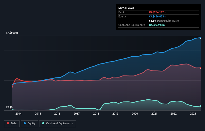
Task: Click the 58.5% Debt/Equity Ratio text
Action: tap(164, 21)
